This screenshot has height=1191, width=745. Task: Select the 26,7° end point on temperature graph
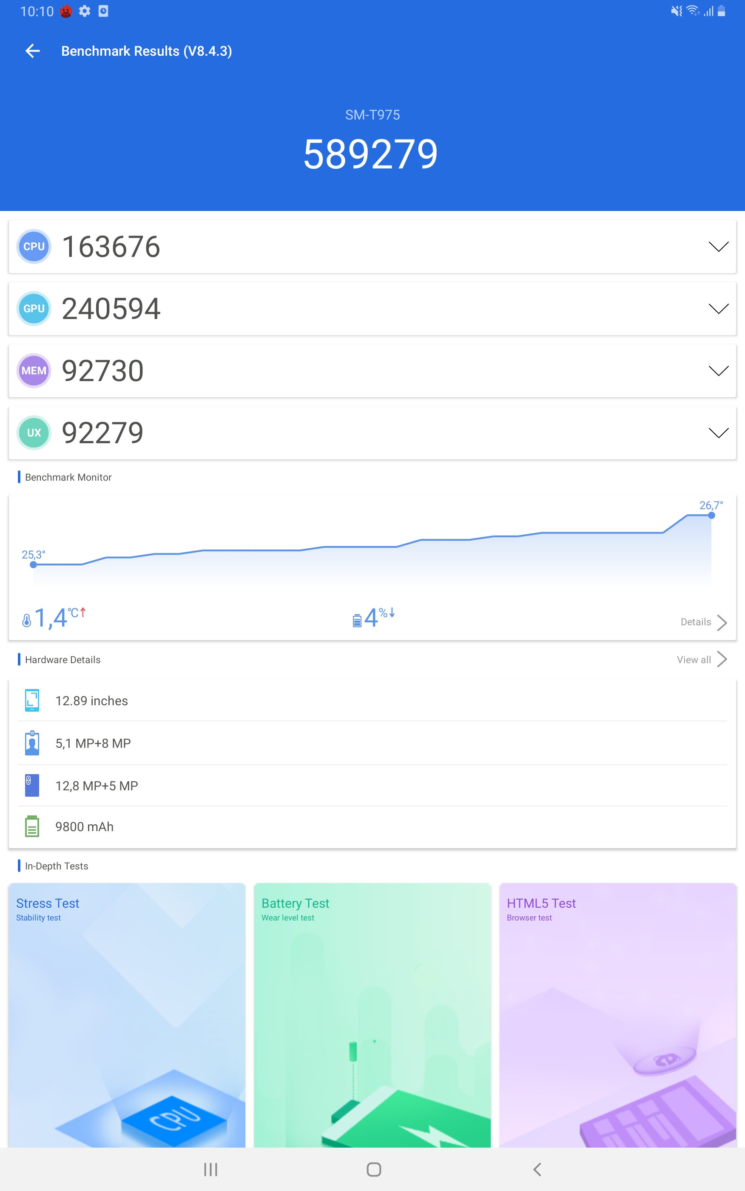coord(711,515)
